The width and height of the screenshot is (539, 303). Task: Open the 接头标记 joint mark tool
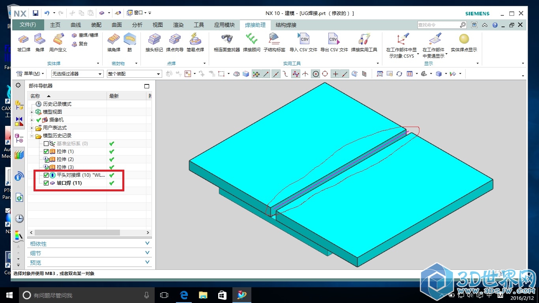coord(154,43)
